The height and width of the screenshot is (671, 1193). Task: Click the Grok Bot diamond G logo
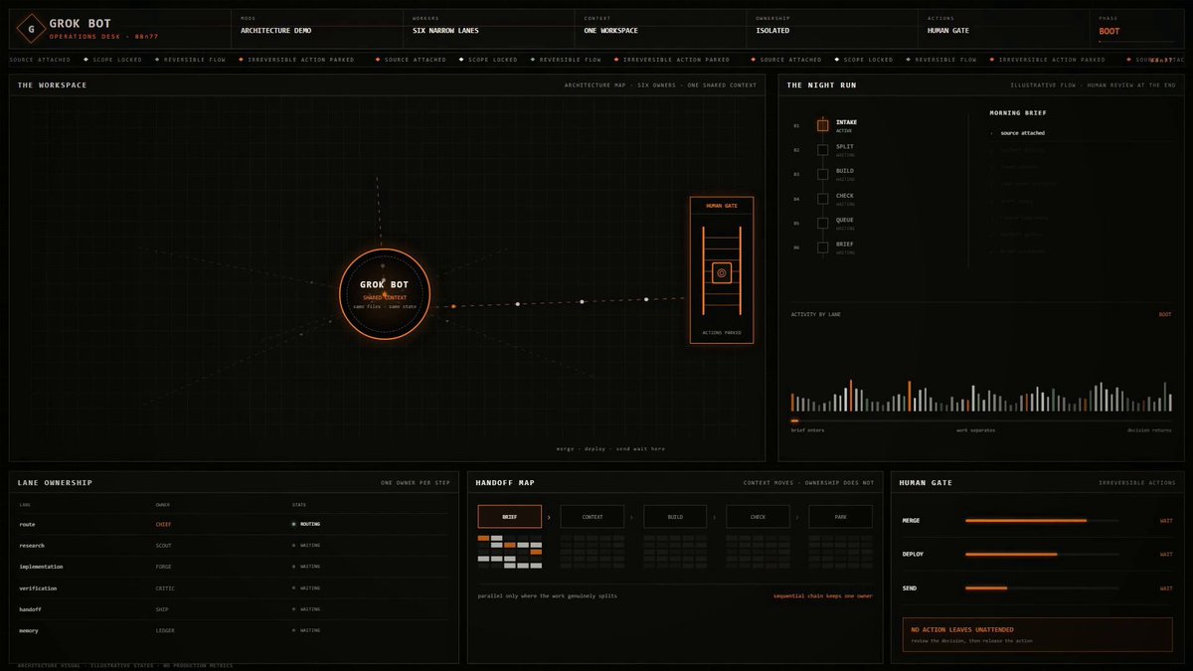tap(31, 29)
